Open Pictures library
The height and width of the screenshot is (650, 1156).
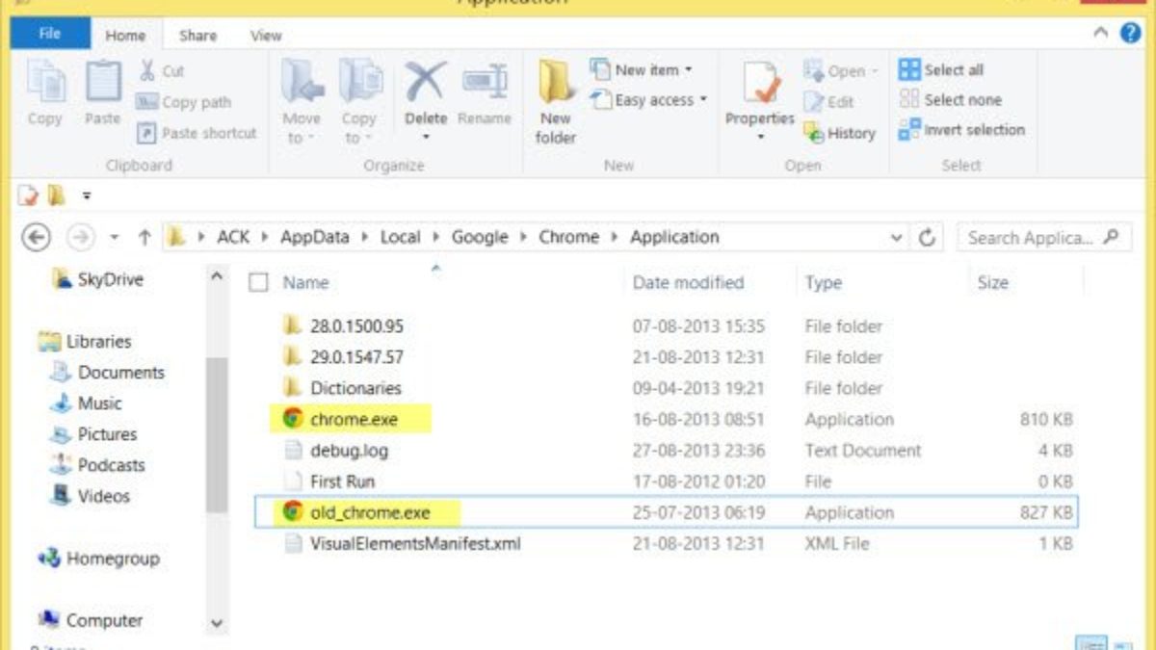click(94, 433)
